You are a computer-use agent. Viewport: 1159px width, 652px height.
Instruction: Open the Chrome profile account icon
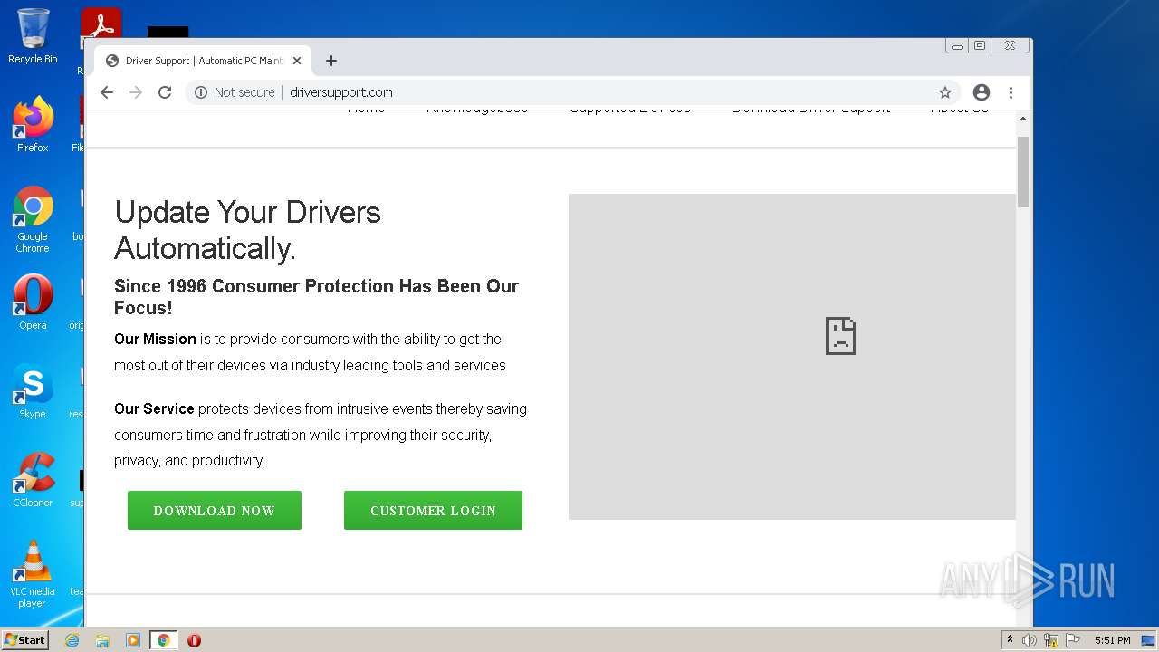(x=982, y=92)
